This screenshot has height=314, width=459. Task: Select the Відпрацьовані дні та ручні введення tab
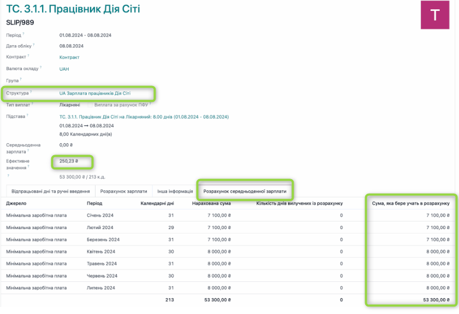coord(49,192)
